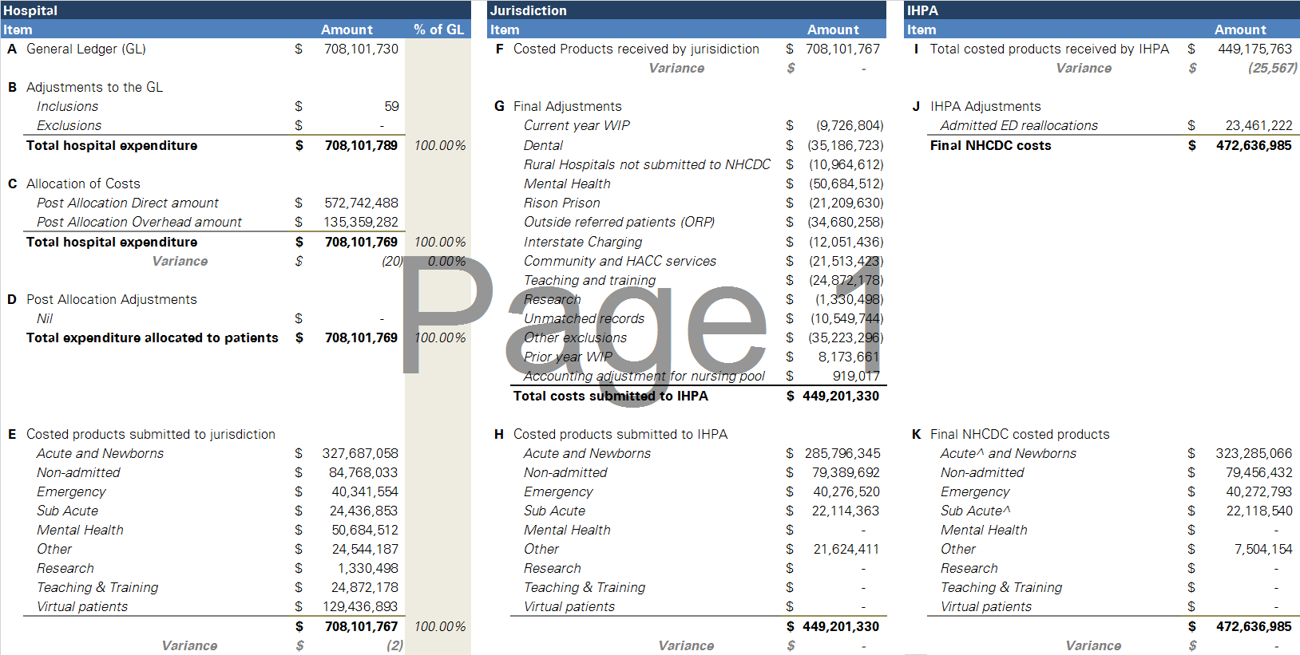Select the IHPA 'Virtual patients' row label

(x=985, y=606)
